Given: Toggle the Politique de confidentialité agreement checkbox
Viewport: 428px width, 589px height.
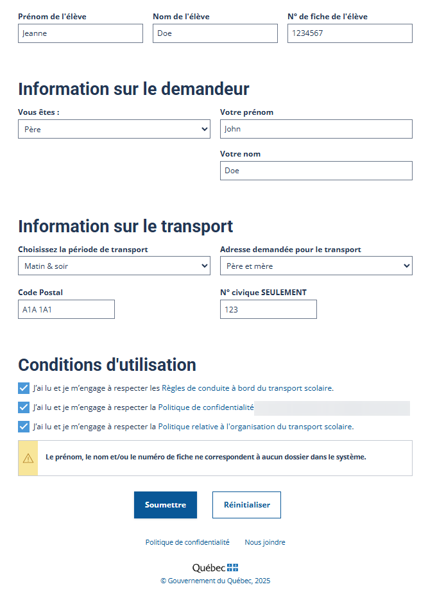Looking at the screenshot, I should click(x=24, y=407).
